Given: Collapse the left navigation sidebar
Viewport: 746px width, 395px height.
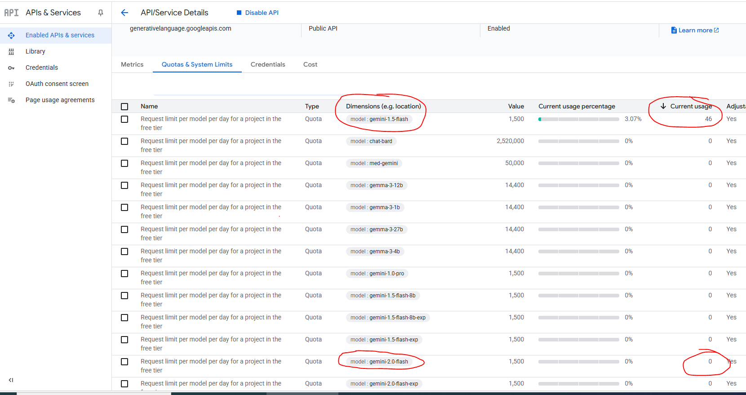Looking at the screenshot, I should (x=11, y=380).
